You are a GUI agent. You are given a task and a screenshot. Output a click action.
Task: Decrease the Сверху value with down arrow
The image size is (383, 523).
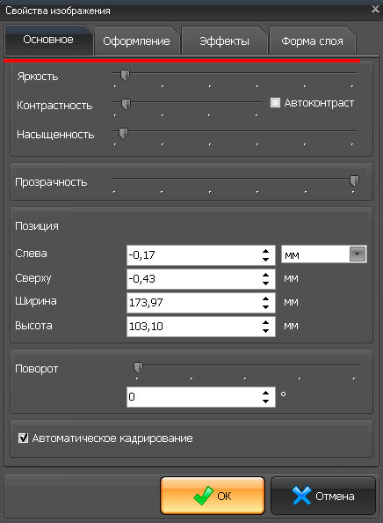pyautogui.click(x=265, y=283)
